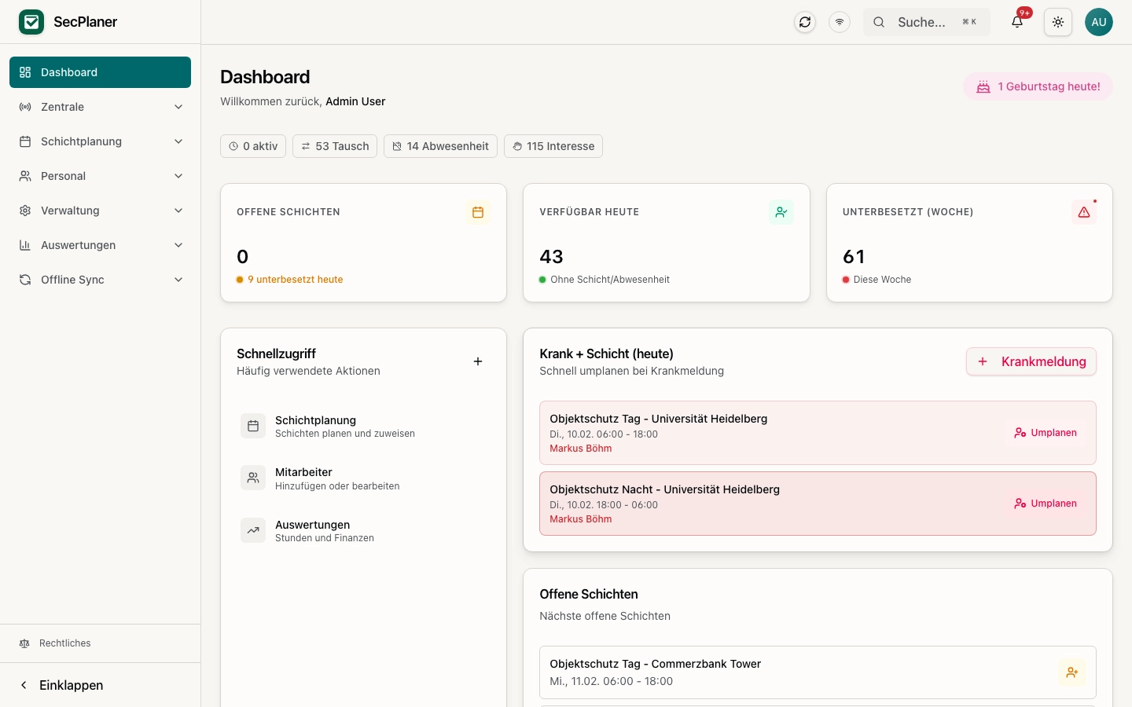Add a new shortcut via the Schnellzugriff plus icon
The width and height of the screenshot is (1132, 707).
click(x=478, y=361)
